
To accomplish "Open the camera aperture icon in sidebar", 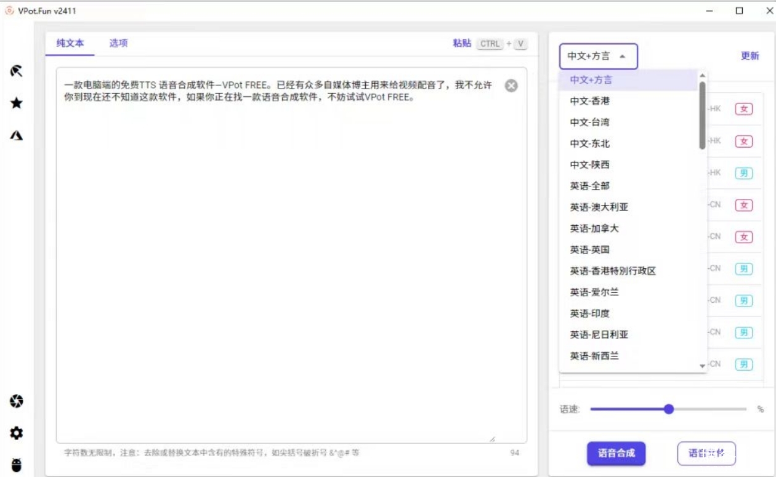I will (17, 401).
